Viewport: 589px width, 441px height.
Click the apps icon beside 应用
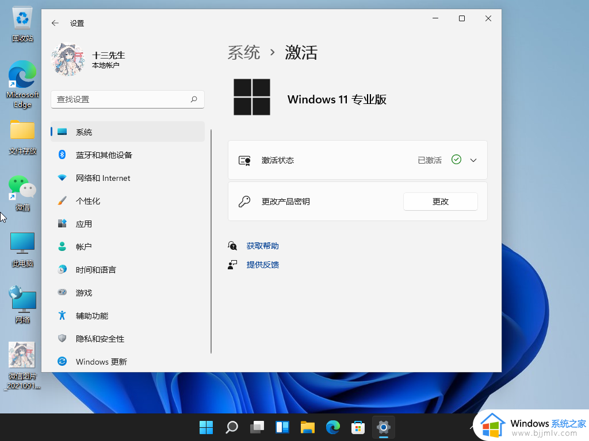(62, 223)
